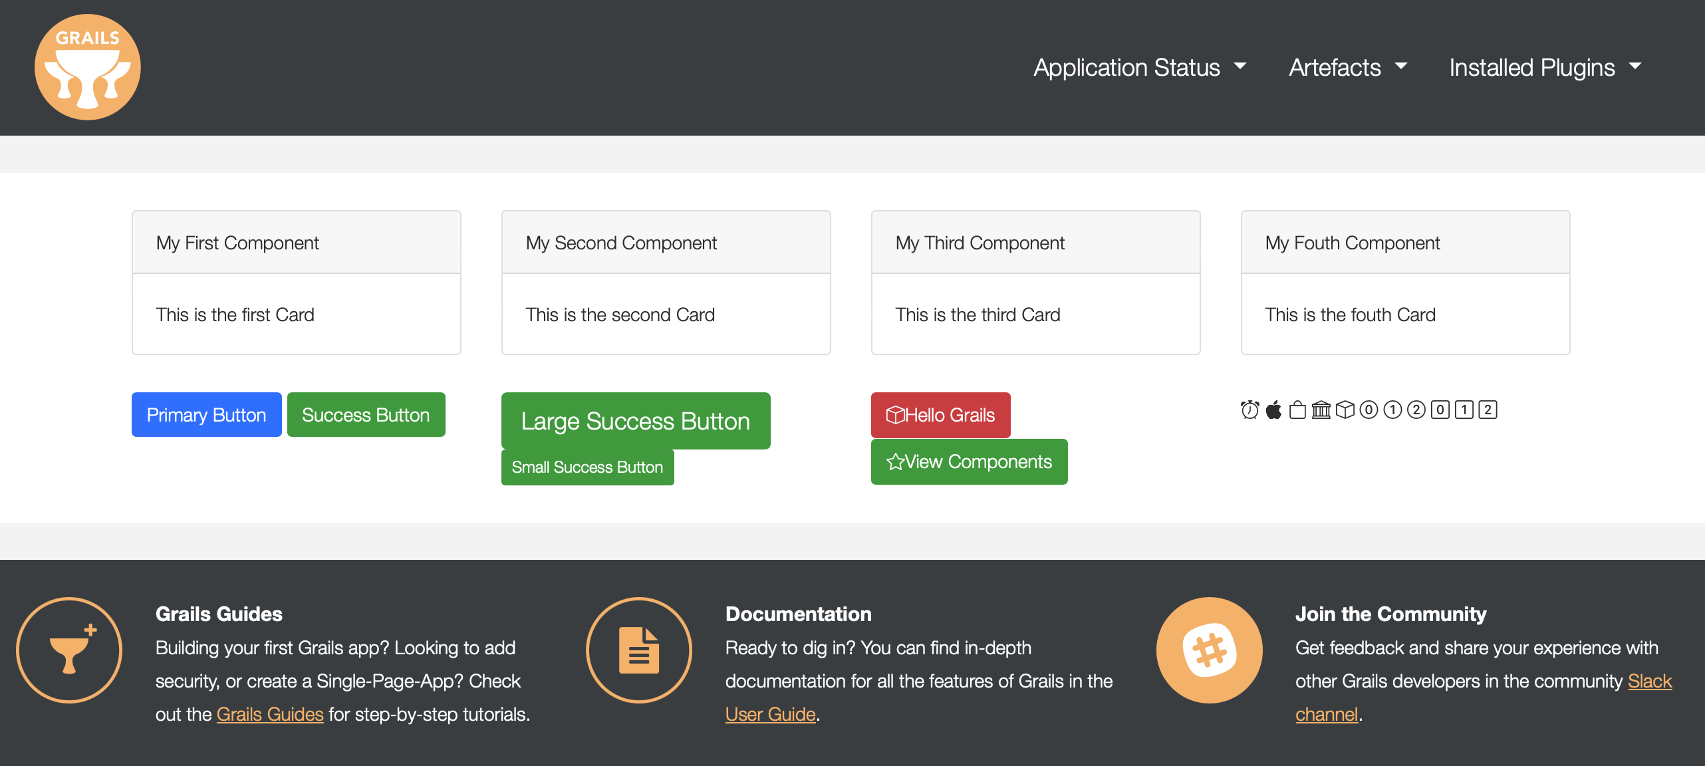Click the bank building icon

click(1321, 410)
